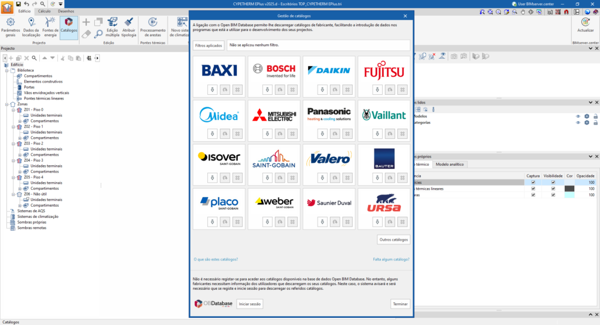Download the Saunier Duval catalog
This screenshot has height=325, width=600.
tap(322, 222)
